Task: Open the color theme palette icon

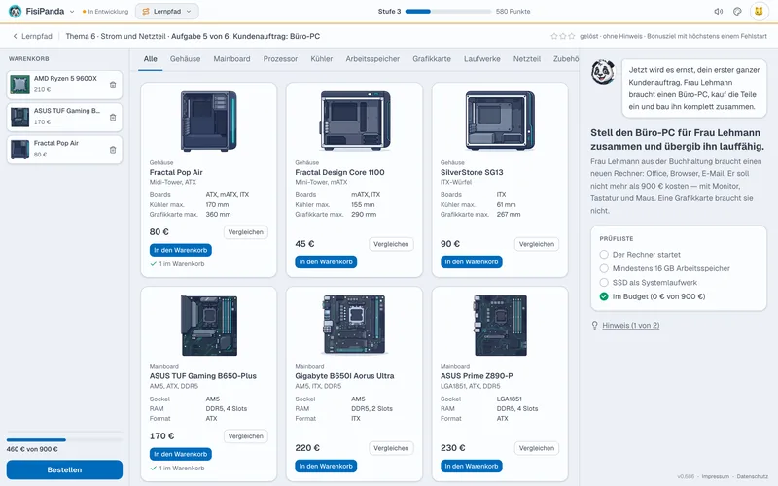Action: [737, 11]
